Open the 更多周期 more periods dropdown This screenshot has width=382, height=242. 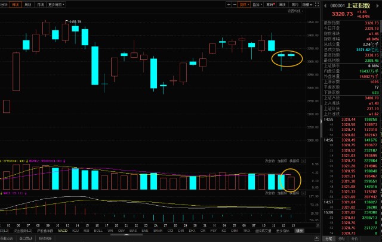[56, 4]
